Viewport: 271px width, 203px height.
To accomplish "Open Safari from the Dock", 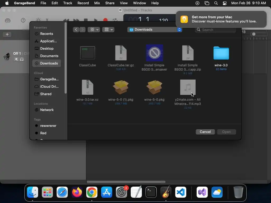I will 62,192.
